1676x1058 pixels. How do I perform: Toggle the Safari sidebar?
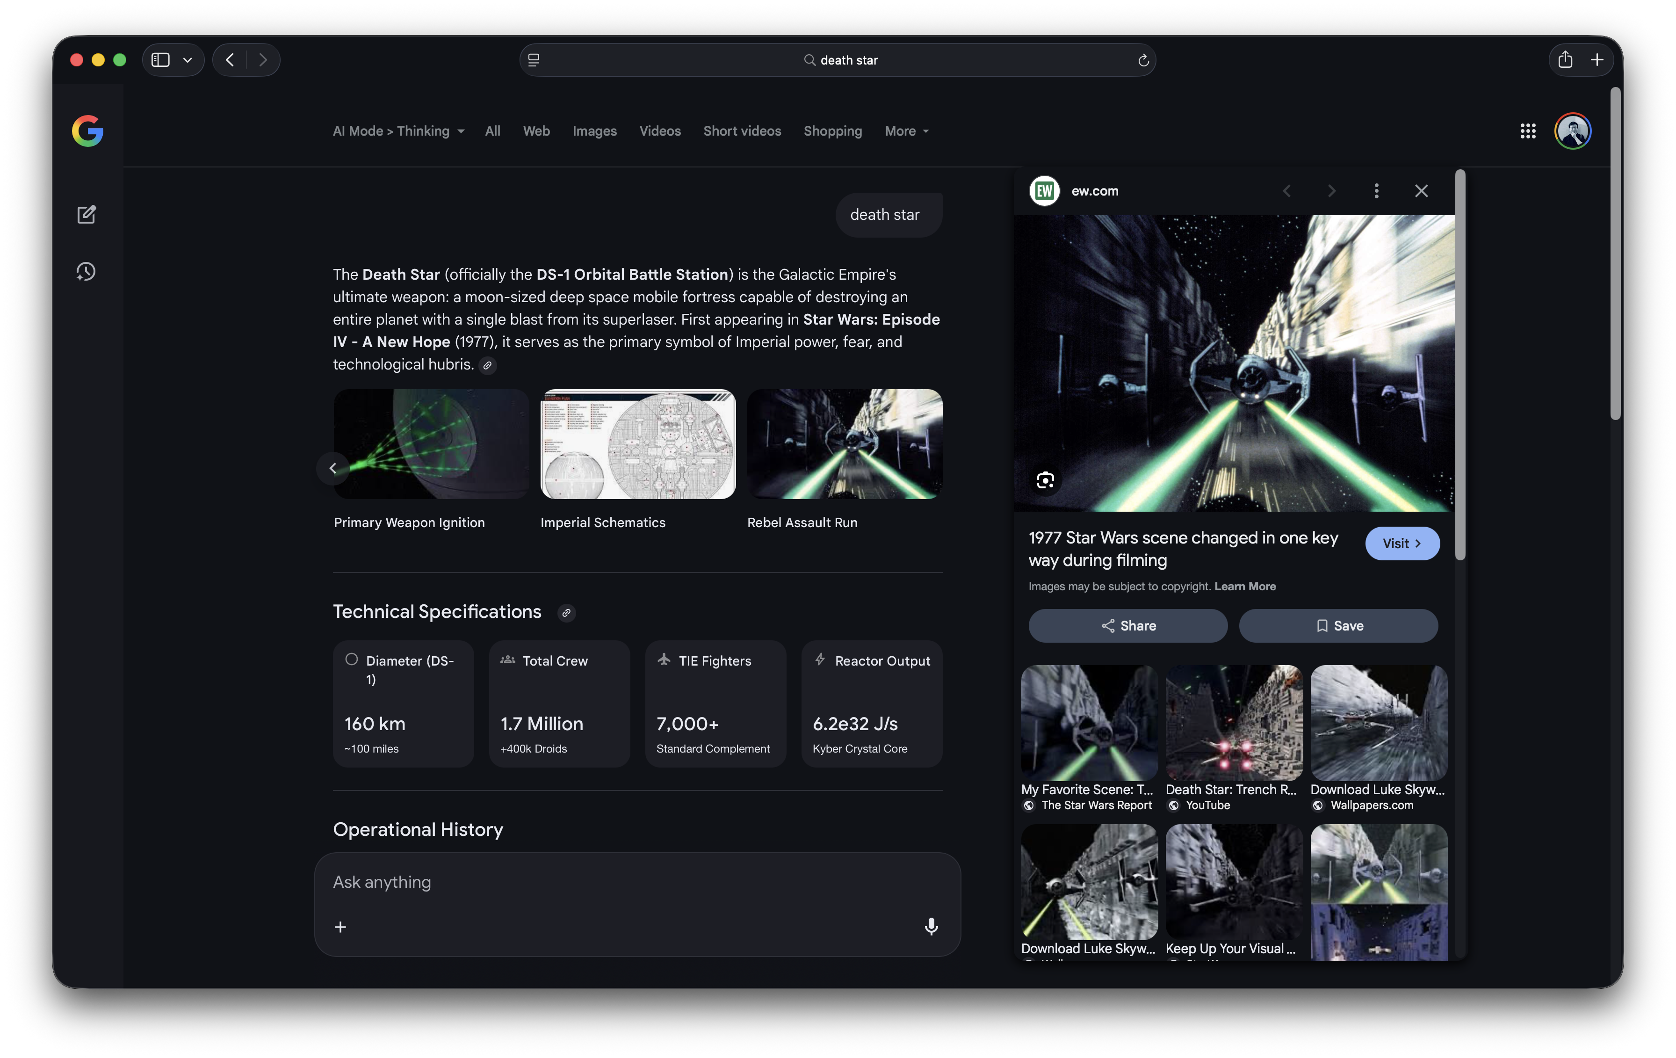point(161,60)
